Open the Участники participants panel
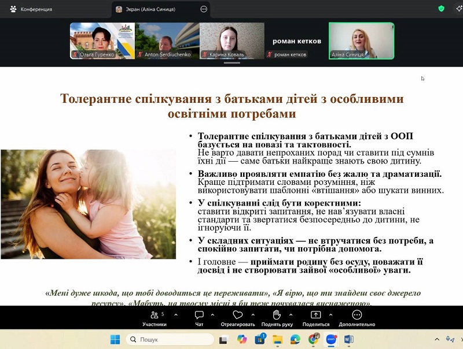 point(155,318)
